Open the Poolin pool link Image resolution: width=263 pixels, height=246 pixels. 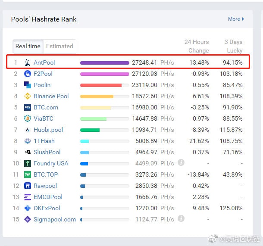pos(42,85)
